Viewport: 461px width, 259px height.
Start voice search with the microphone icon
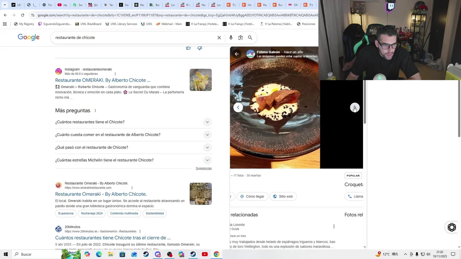pyautogui.click(x=231, y=37)
